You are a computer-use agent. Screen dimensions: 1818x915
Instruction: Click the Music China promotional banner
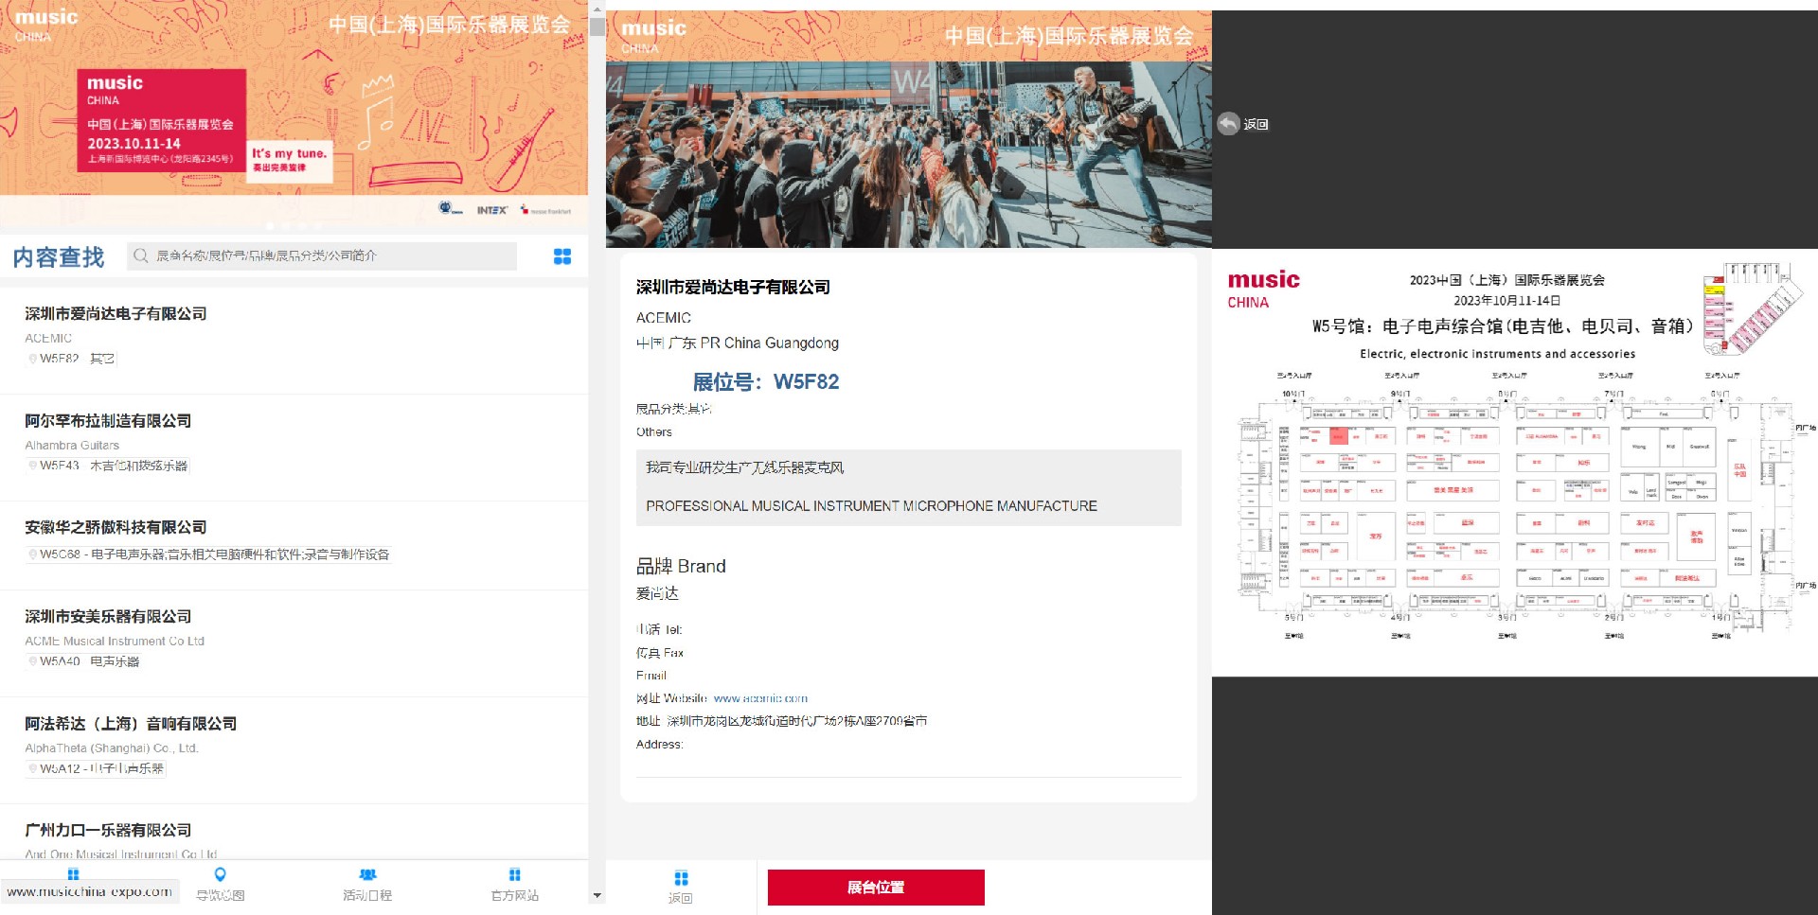pos(294,114)
